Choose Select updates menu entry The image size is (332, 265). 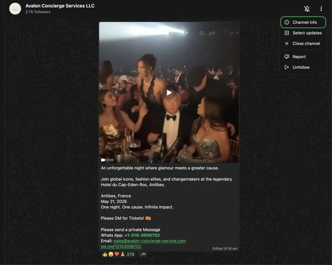click(x=303, y=33)
